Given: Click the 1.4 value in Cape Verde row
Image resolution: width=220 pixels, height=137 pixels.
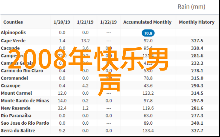Looking at the screenshot, I should tap(62, 41).
